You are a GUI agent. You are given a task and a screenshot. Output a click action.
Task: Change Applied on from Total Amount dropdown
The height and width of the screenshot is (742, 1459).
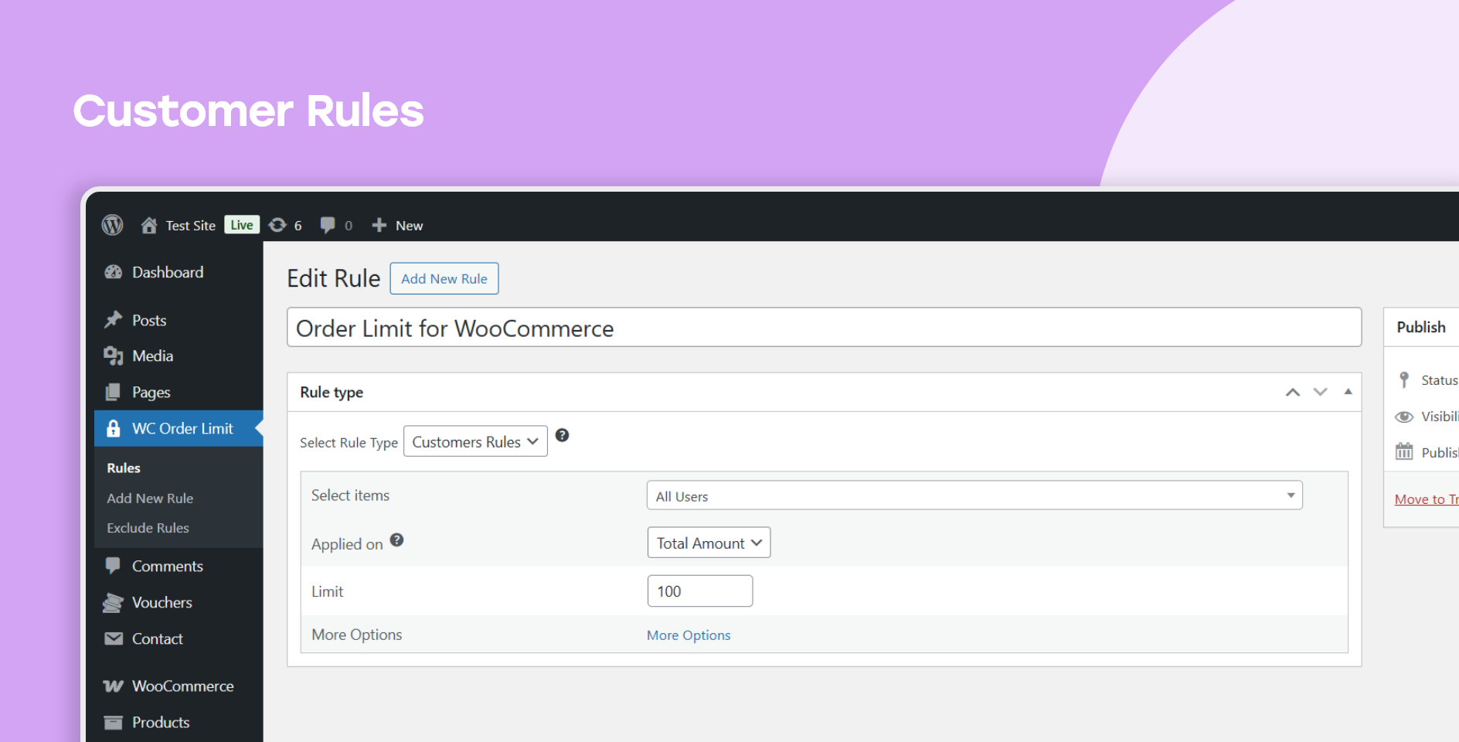[708, 543]
